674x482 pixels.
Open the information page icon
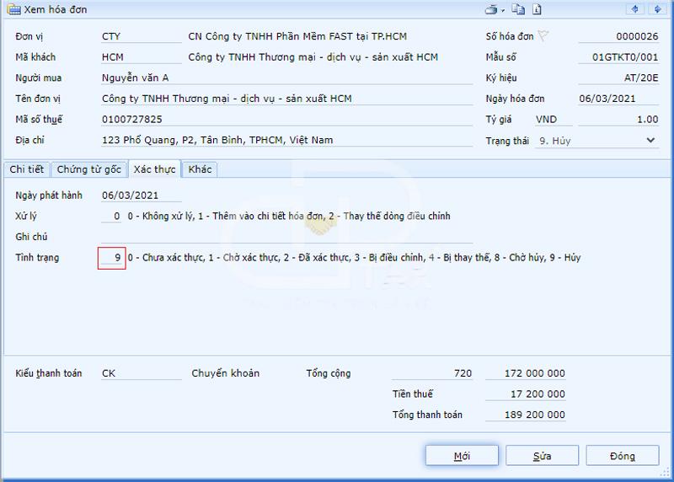(x=537, y=9)
